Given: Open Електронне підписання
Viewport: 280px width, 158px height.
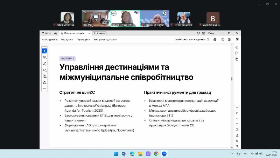Looking at the screenshot, I should tap(105, 40).
